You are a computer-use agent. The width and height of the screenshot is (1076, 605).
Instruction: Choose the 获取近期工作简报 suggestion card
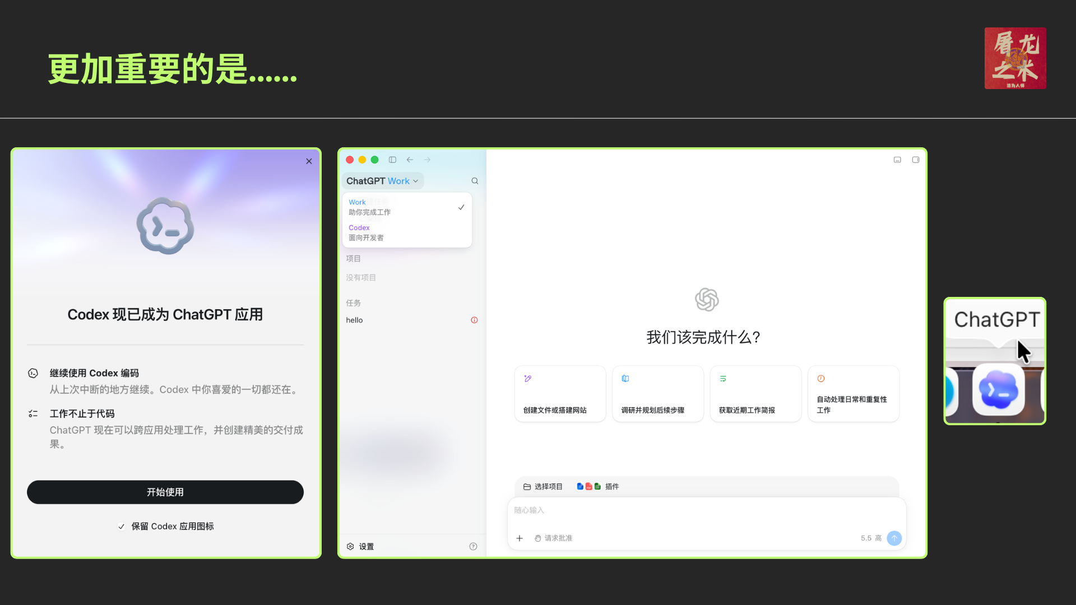[x=755, y=394]
